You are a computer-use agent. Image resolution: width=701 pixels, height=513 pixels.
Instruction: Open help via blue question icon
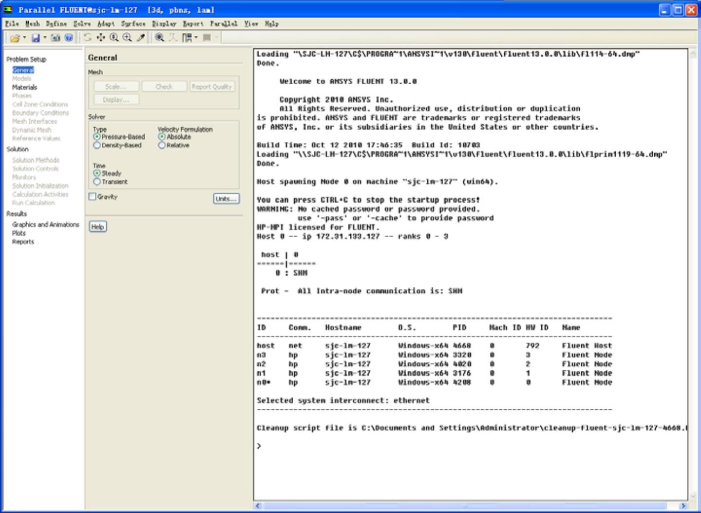point(69,38)
